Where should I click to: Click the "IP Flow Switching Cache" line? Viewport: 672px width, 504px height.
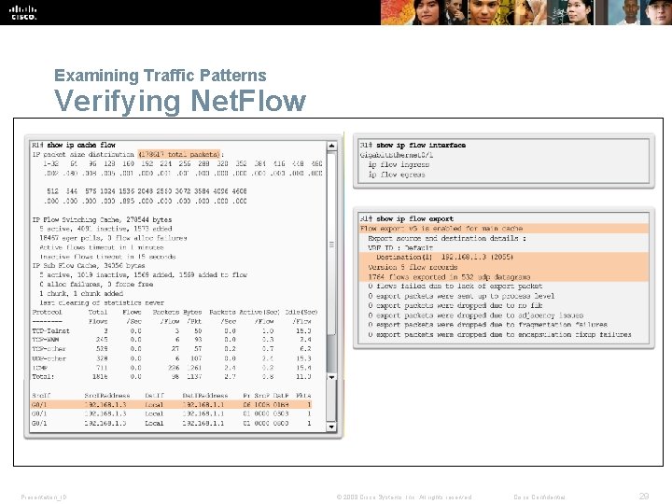click(x=102, y=219)
